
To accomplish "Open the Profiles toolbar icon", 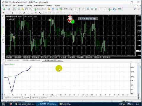I will click(x=9, y=9).
